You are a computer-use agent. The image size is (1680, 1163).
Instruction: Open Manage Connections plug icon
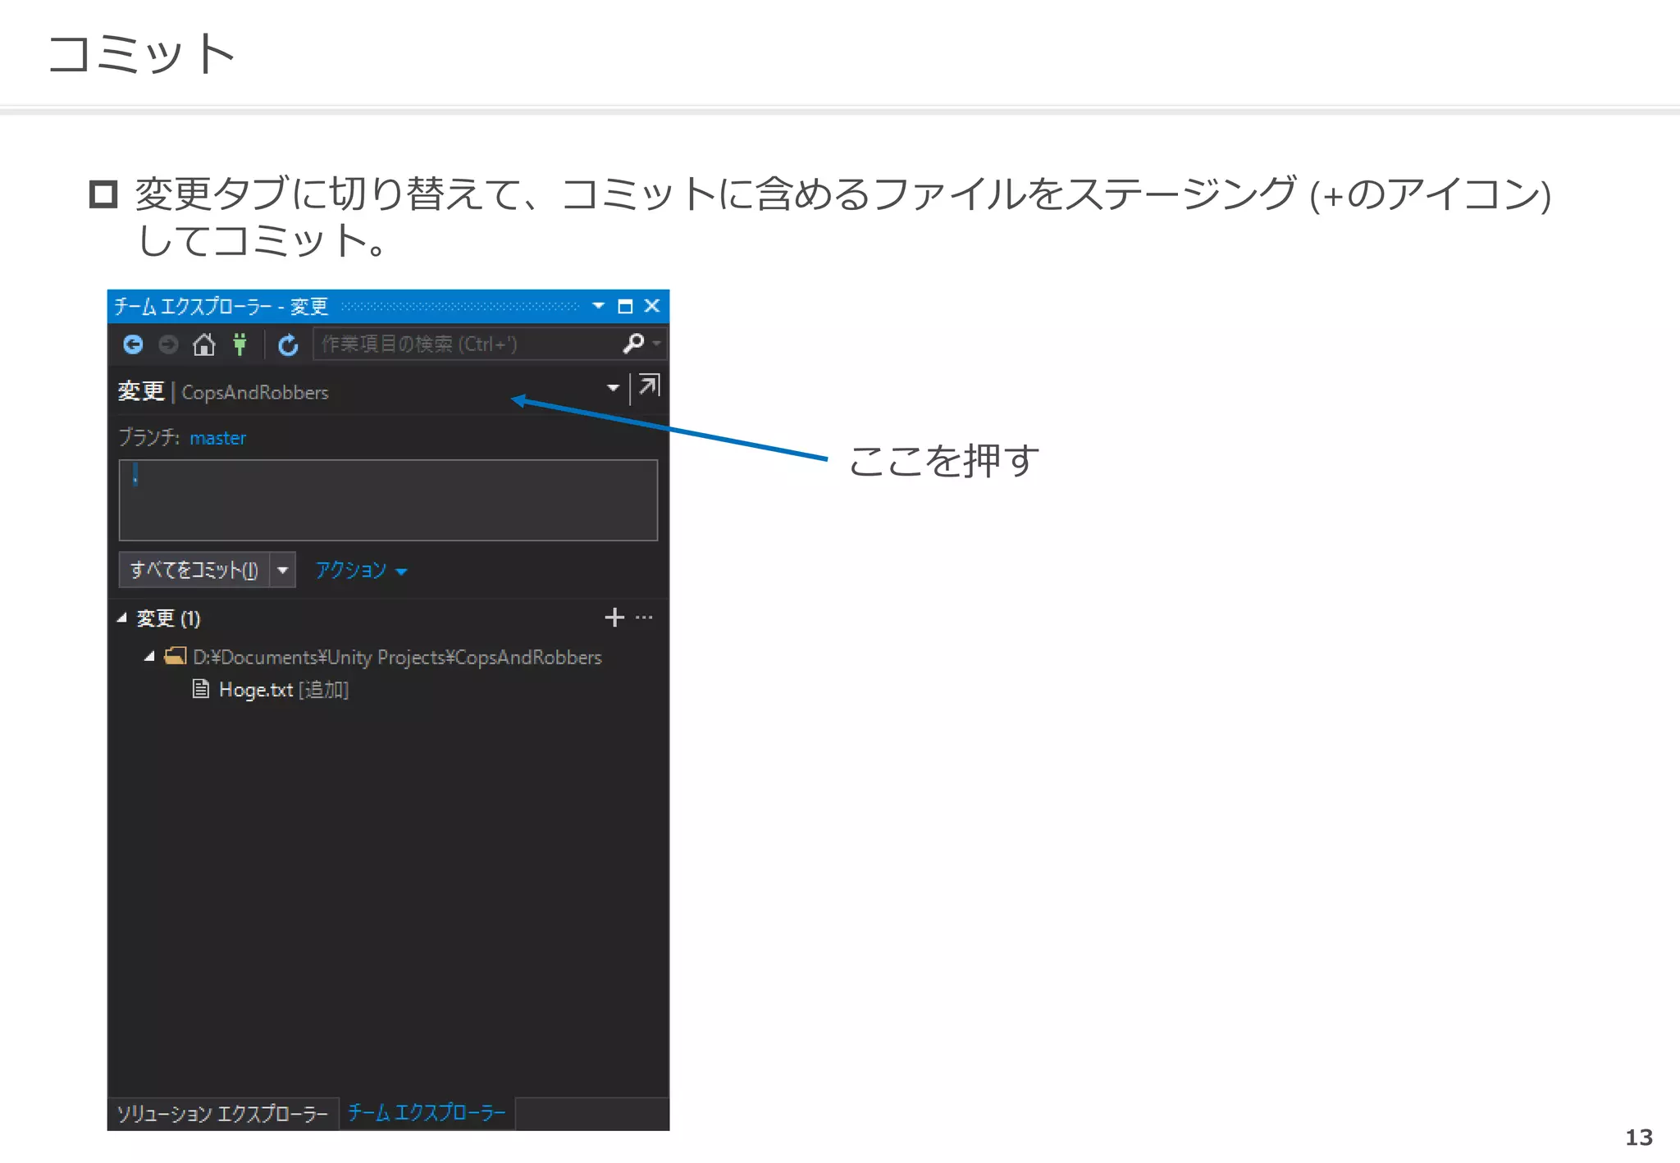[x=240, y=344]
